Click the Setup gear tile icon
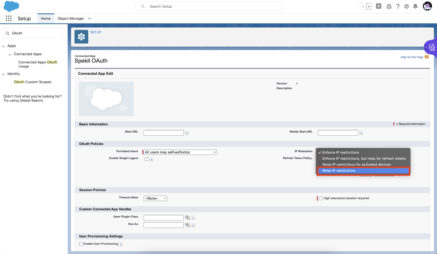 [81, 37]
